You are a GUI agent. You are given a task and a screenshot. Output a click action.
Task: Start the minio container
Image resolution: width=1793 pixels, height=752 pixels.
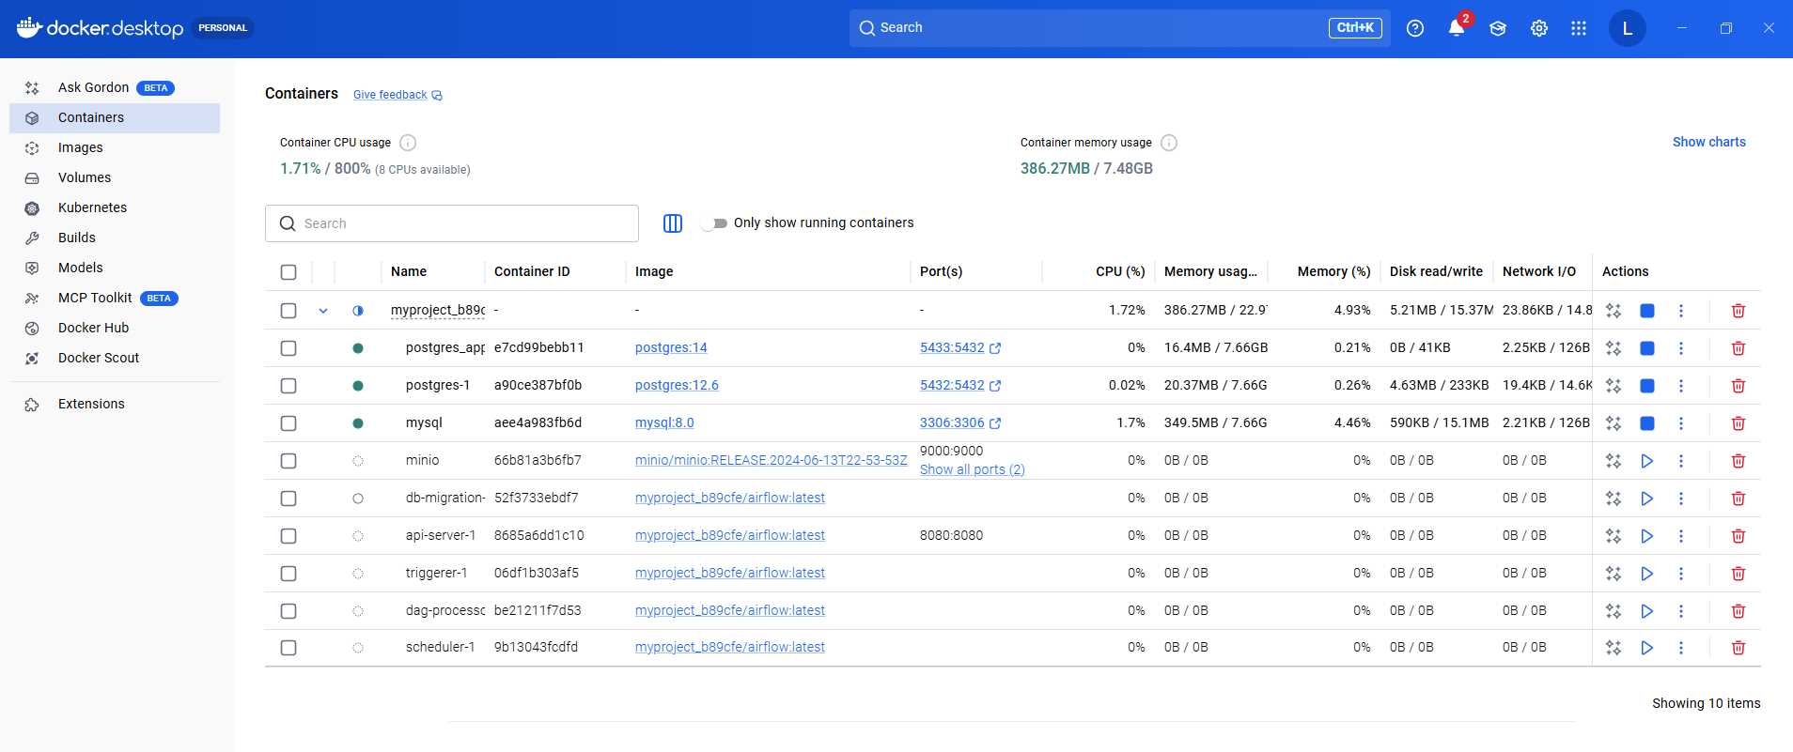point(1646,461)
